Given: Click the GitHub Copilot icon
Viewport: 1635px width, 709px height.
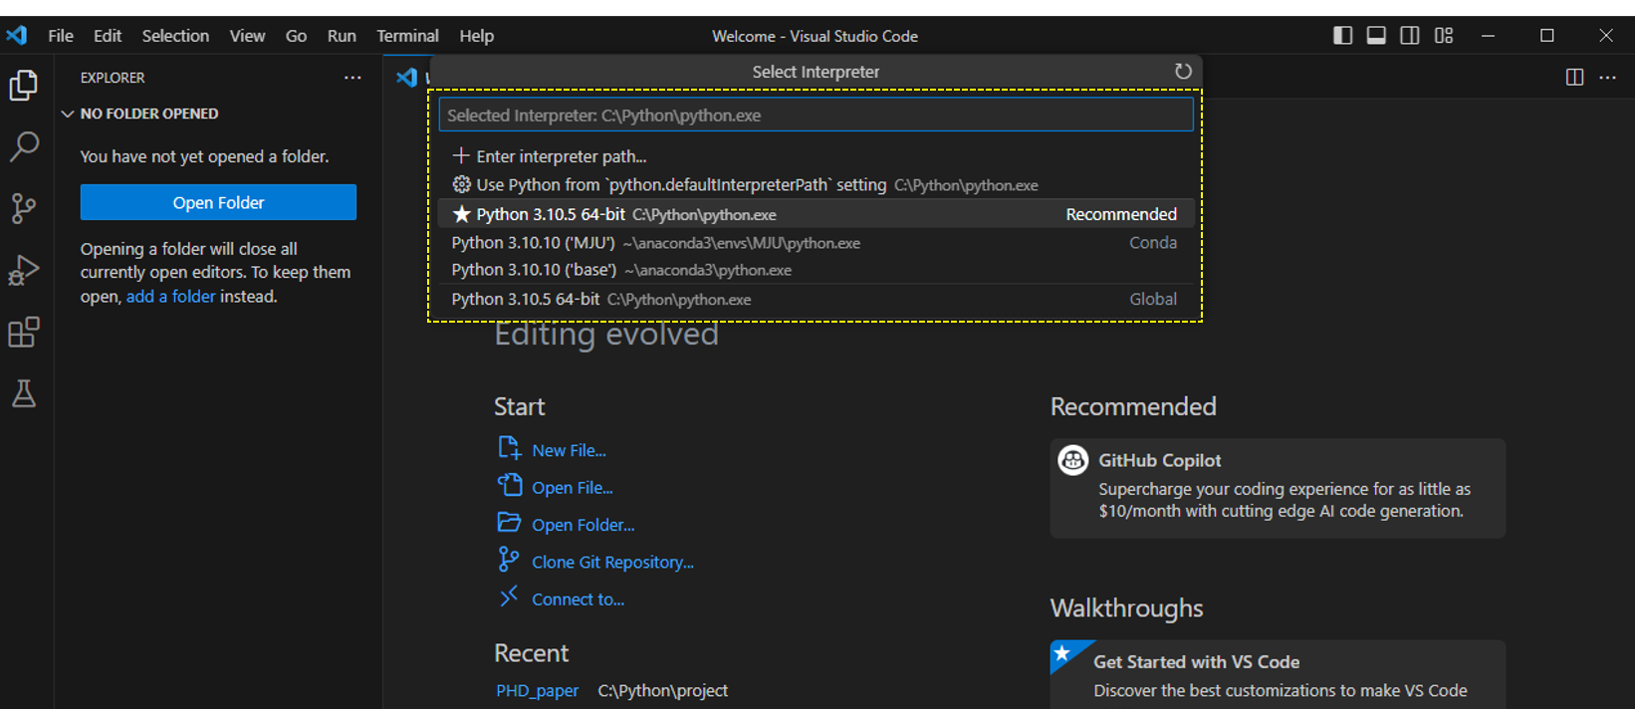Looking at the screenshot, I should [1073, 460].
